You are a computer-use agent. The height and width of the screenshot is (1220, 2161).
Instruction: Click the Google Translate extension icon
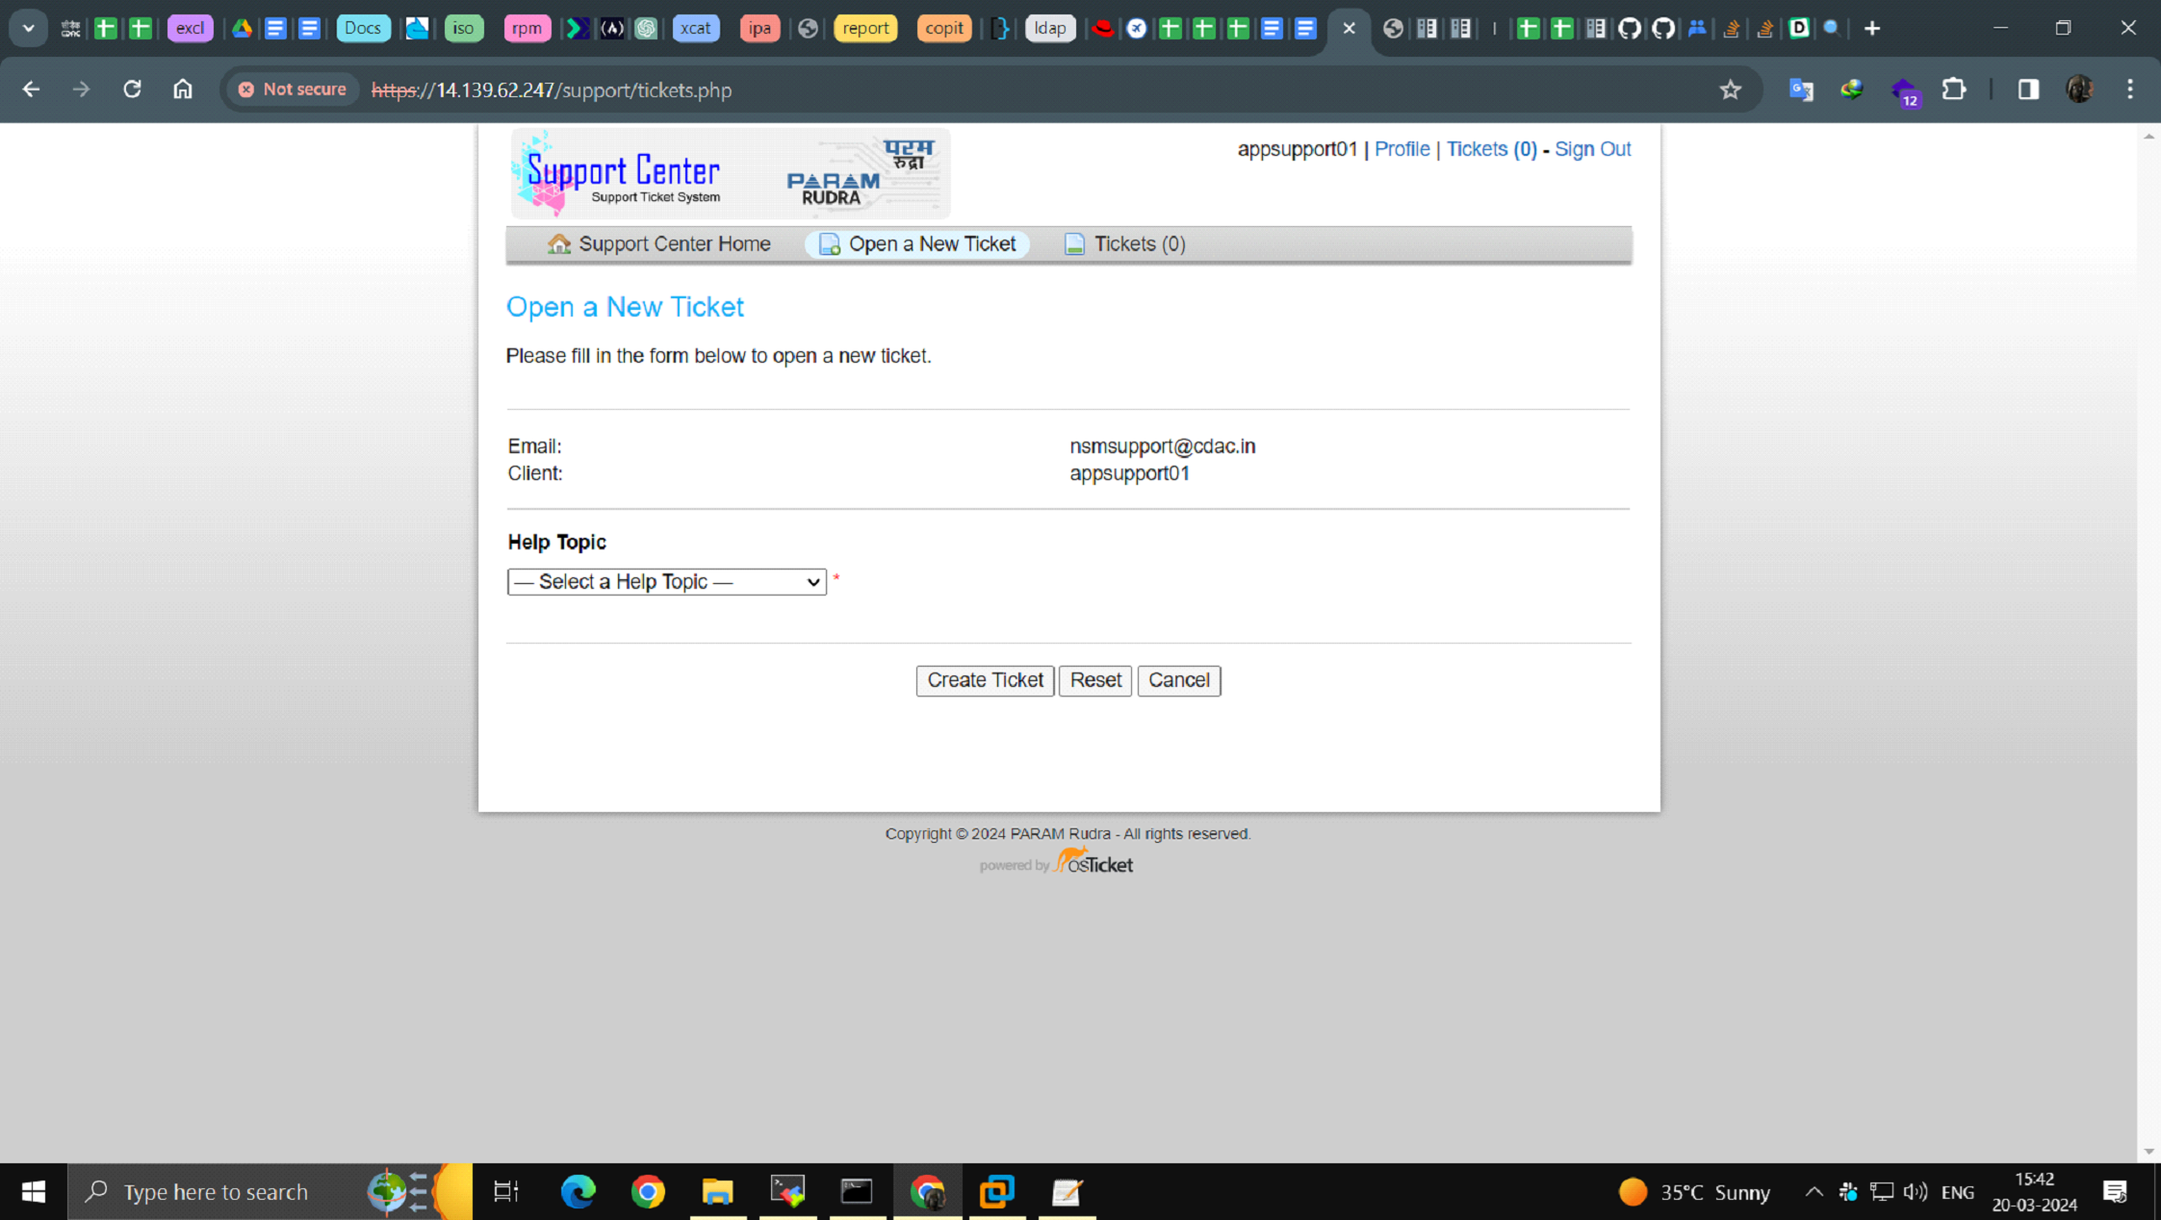click(x=1801, y=89)
